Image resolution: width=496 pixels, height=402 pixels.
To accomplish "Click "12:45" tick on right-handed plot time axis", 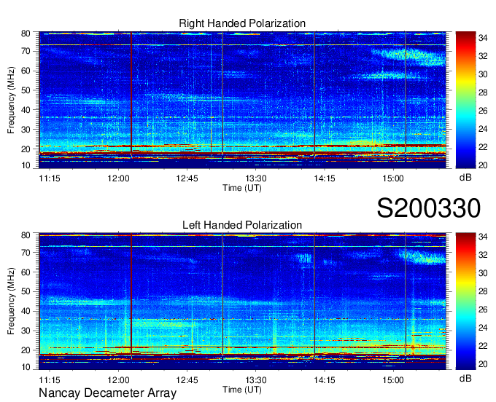I will pos(187,178).
